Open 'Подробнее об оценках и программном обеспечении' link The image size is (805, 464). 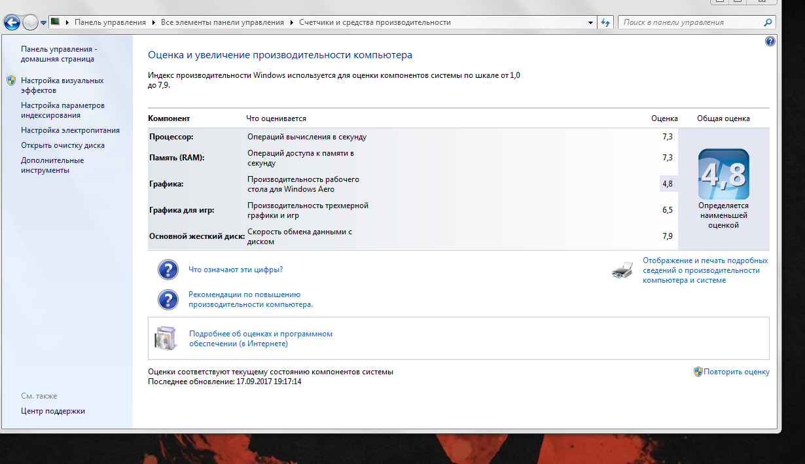260,338
